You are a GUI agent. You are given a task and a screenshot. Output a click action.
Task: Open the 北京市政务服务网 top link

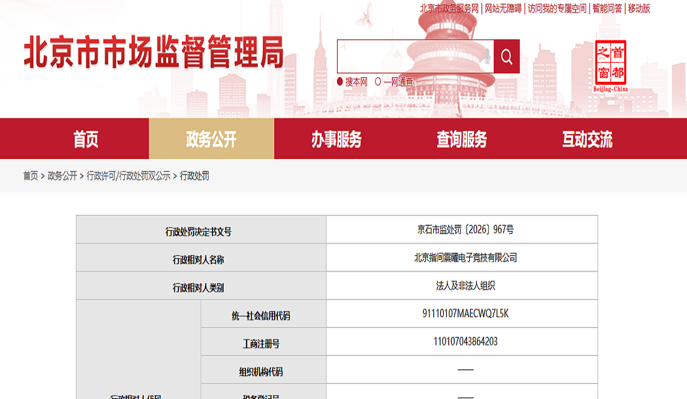(449, 9)
